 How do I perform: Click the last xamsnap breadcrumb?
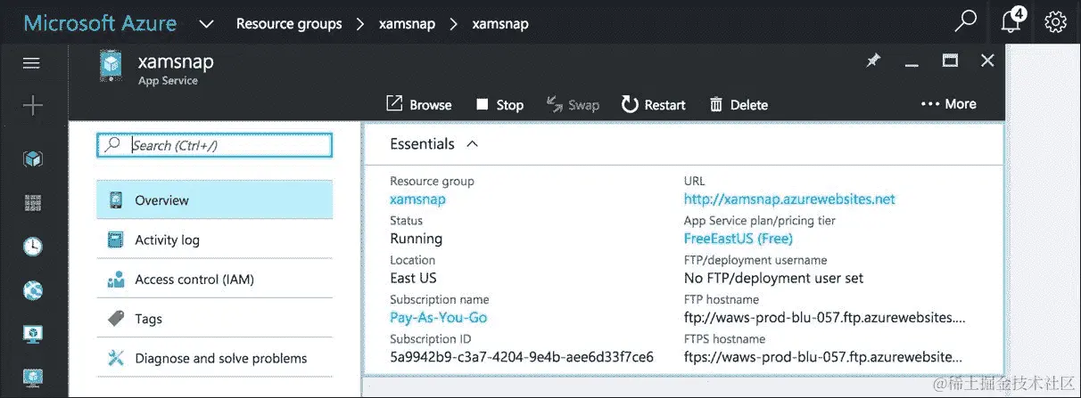tap(500, 24)
